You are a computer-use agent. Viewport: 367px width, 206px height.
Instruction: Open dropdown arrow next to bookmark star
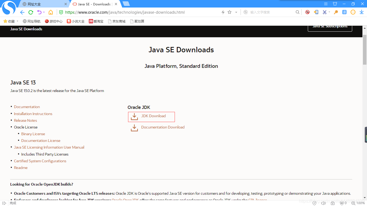(236, 12)
